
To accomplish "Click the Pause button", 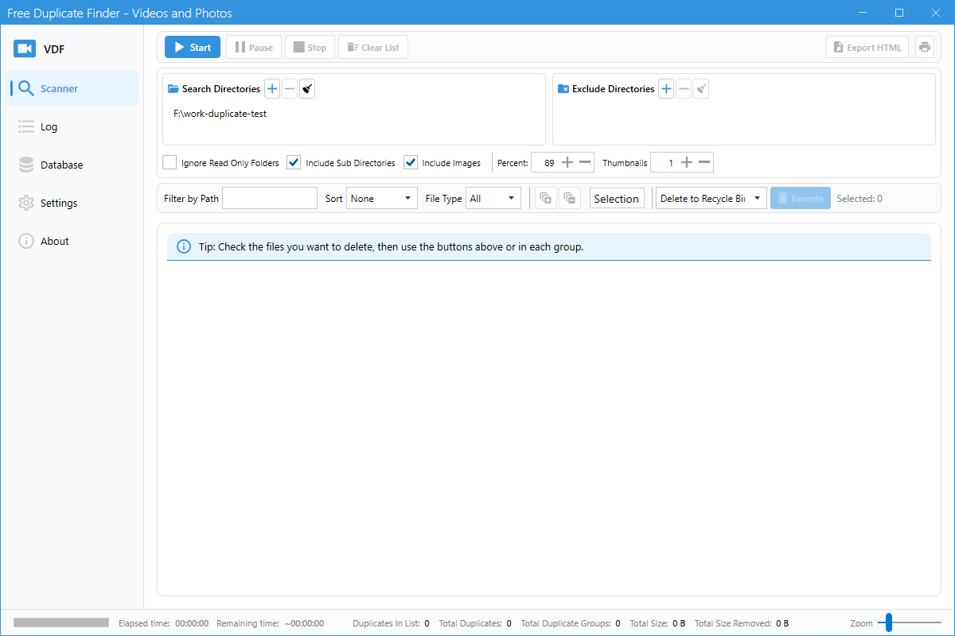I will click(x=253, y=47).
